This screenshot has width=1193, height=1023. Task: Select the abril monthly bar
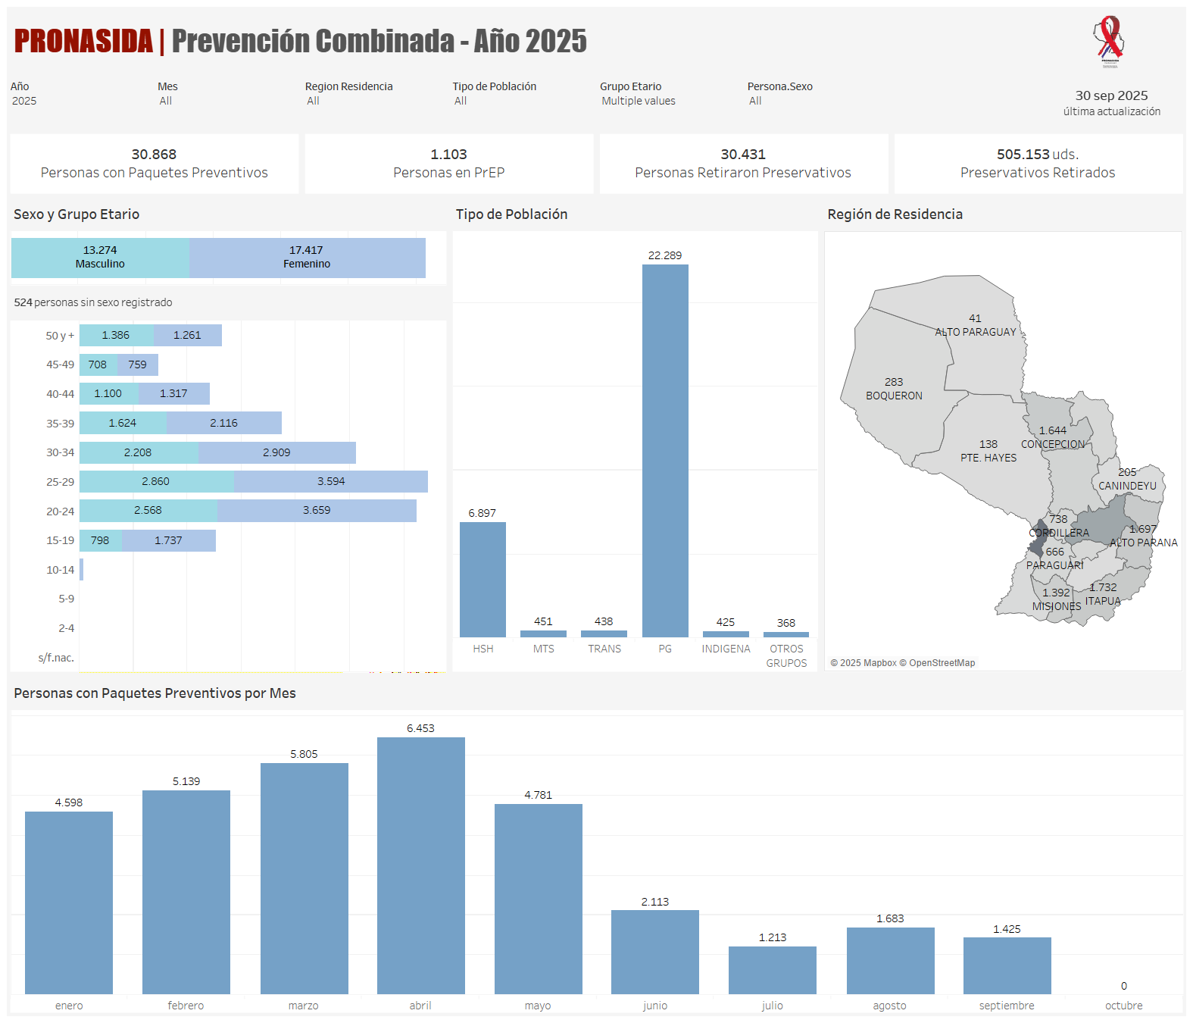coord(420,865)
